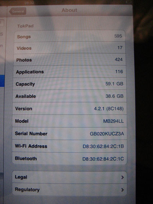Tap the About title header

(x=69, y=10)
